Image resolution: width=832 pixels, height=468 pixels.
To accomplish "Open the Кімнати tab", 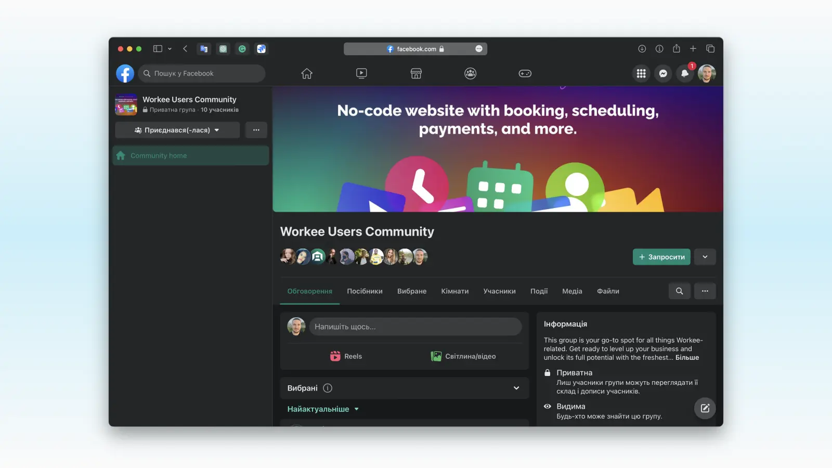I will click(455, 291).
